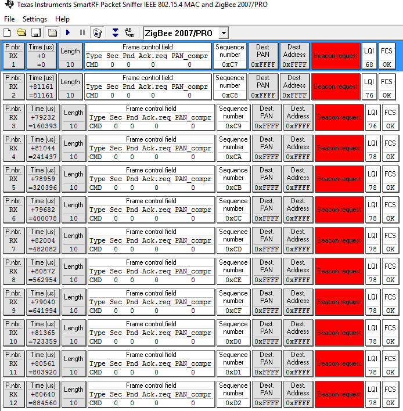Select packet number RX 9 cell
Viewport: 403px width, 411px height.
(x=13, y=302)
